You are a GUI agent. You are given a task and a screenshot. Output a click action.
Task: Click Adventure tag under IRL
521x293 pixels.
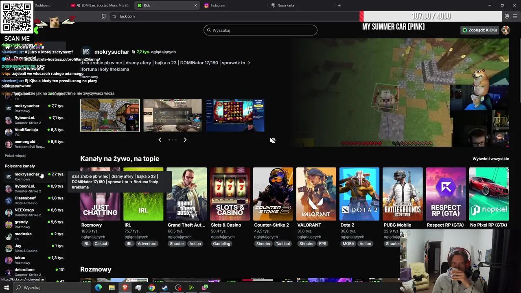[x=147, y=244]
